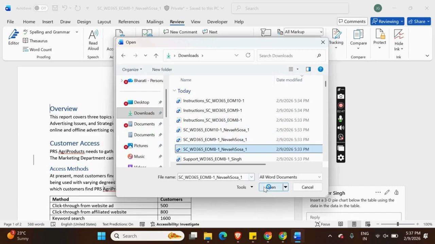Collapse the Today group in file list
This screenshot has height=244, width=435.
click(x=174, y=91)
